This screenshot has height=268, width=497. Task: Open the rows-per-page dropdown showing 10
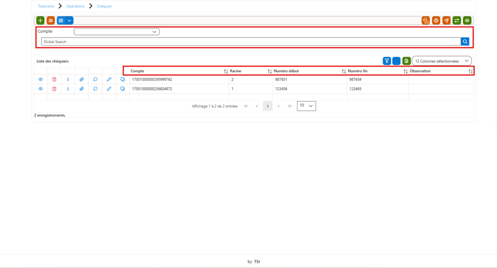coord(306,106)
